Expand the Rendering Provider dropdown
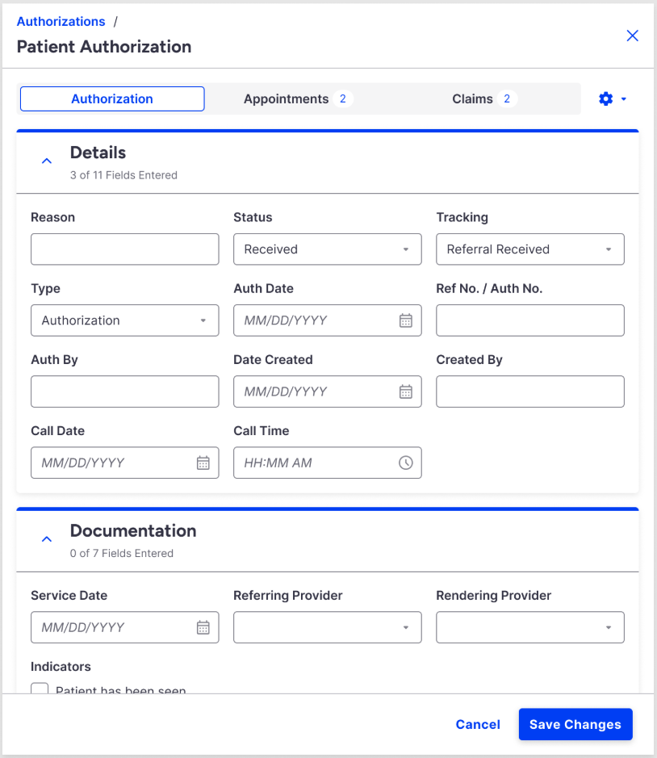 pos(529,627)
